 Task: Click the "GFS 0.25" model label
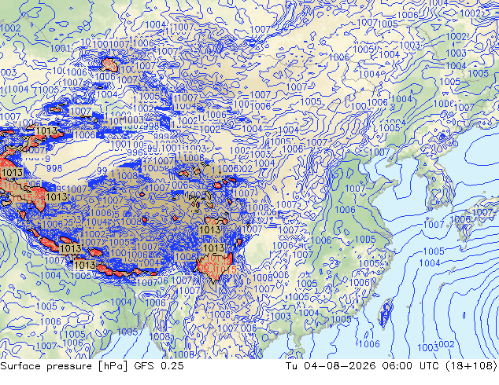point(159,366)
